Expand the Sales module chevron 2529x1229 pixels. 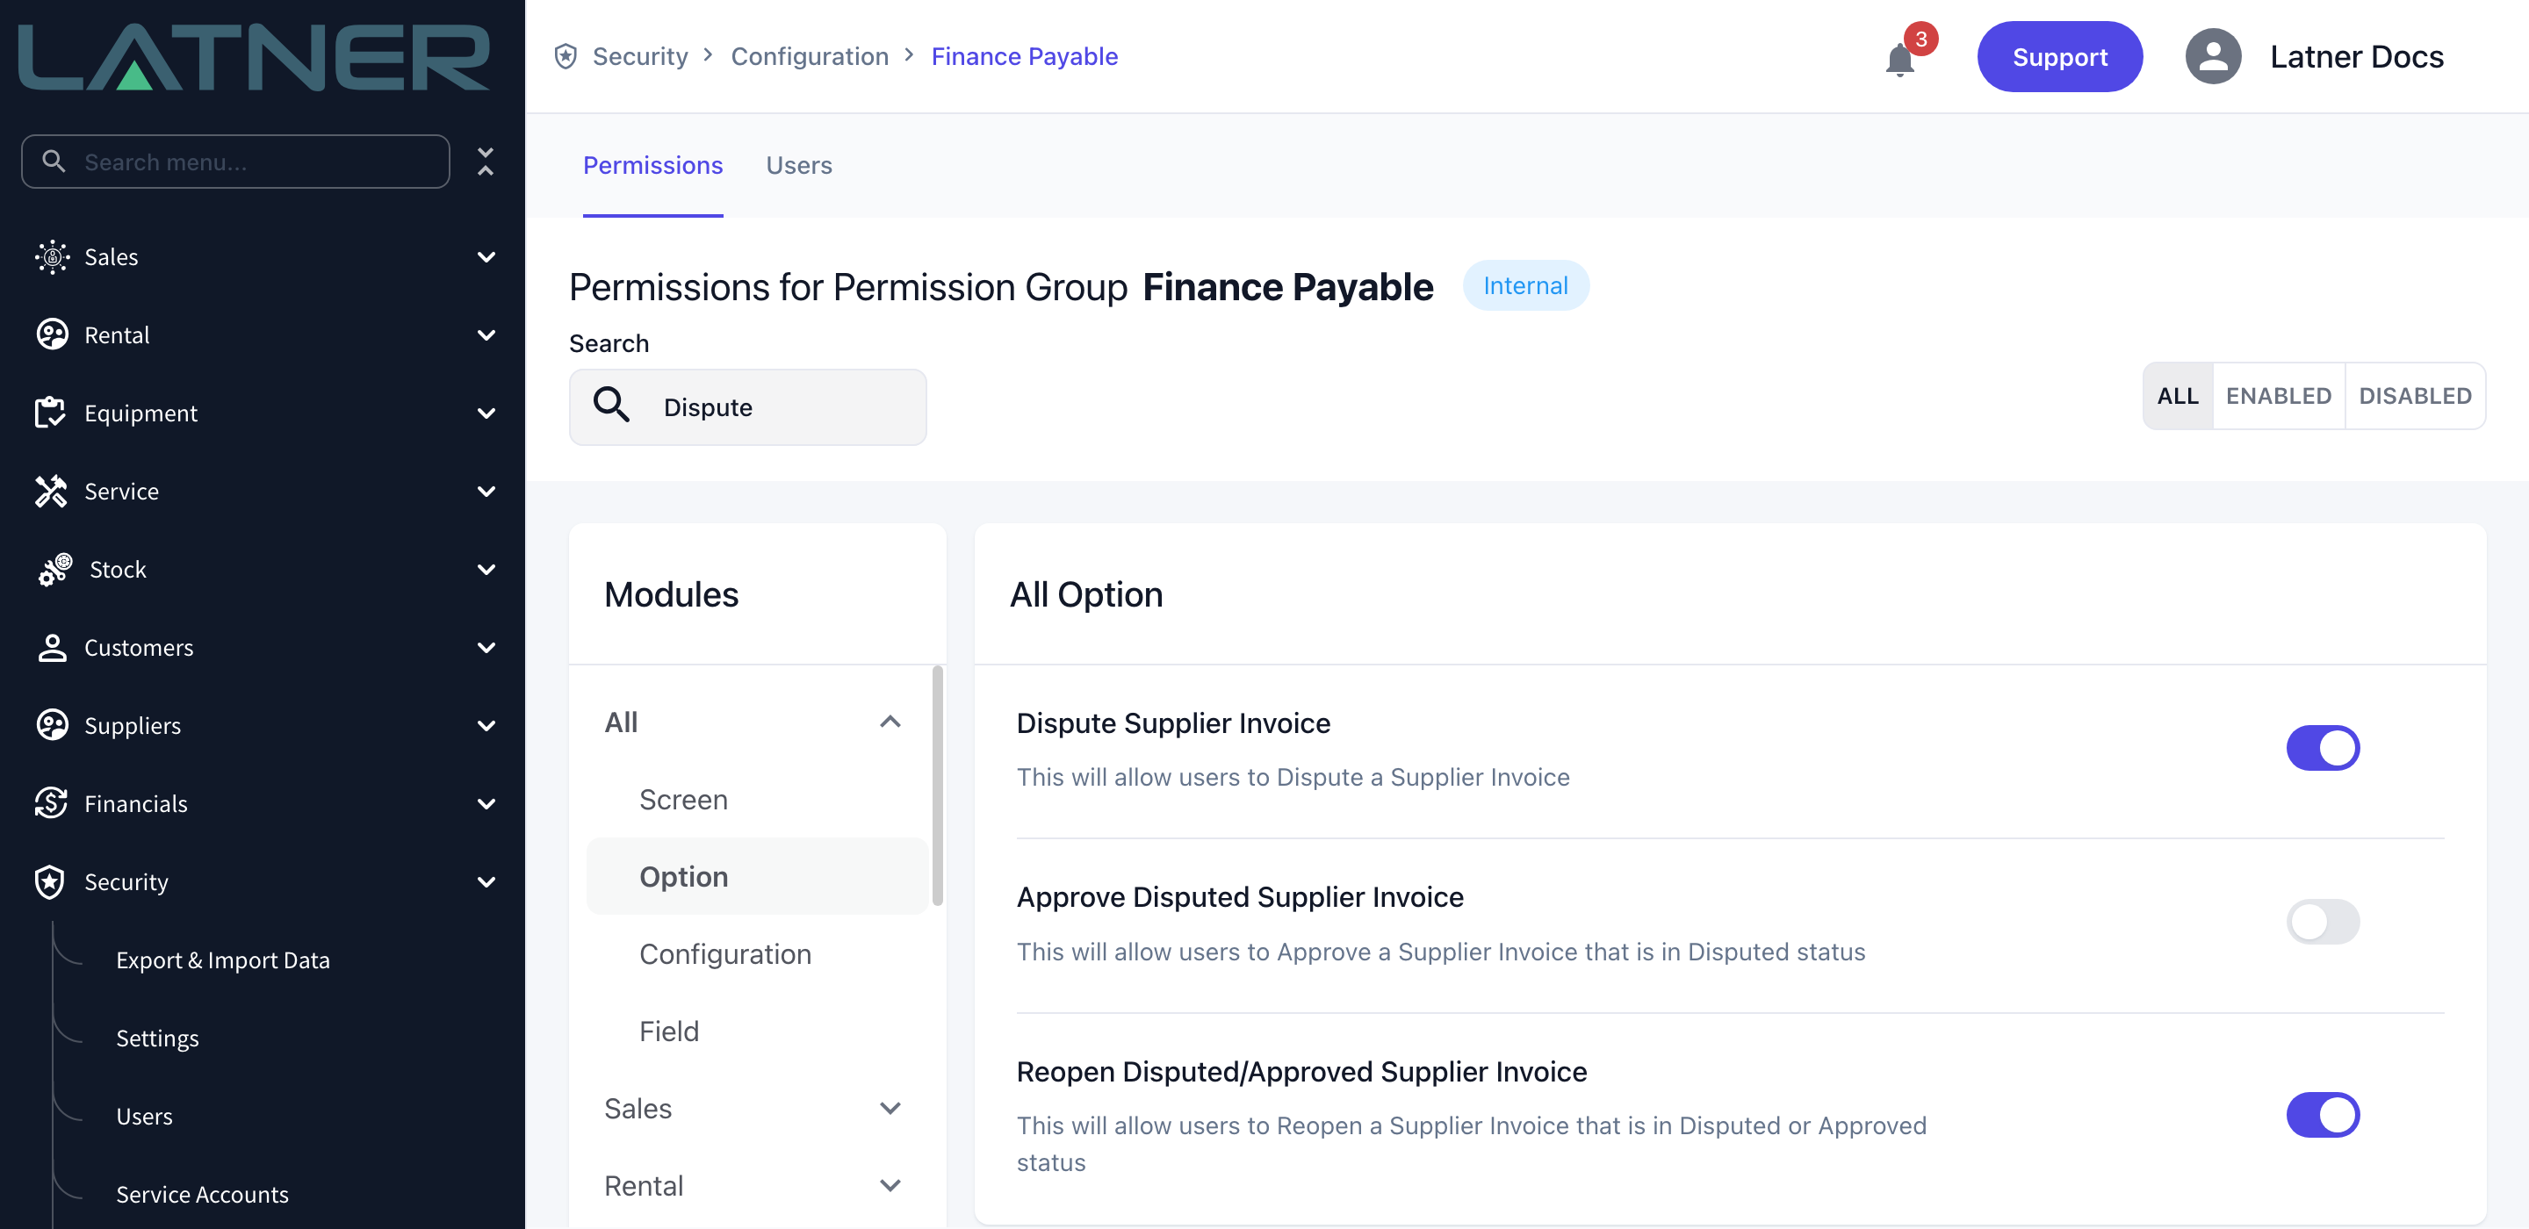point(890,1108)
